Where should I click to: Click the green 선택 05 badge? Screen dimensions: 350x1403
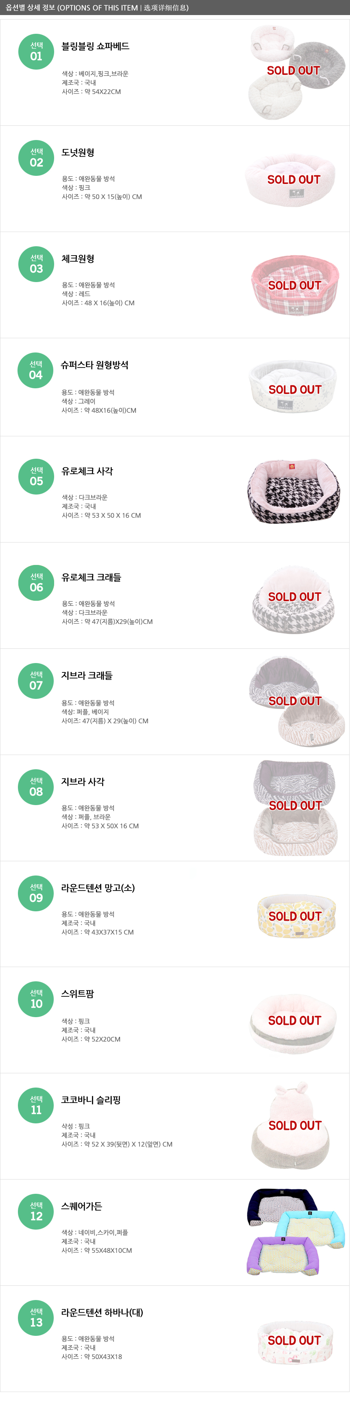[36, 477]
